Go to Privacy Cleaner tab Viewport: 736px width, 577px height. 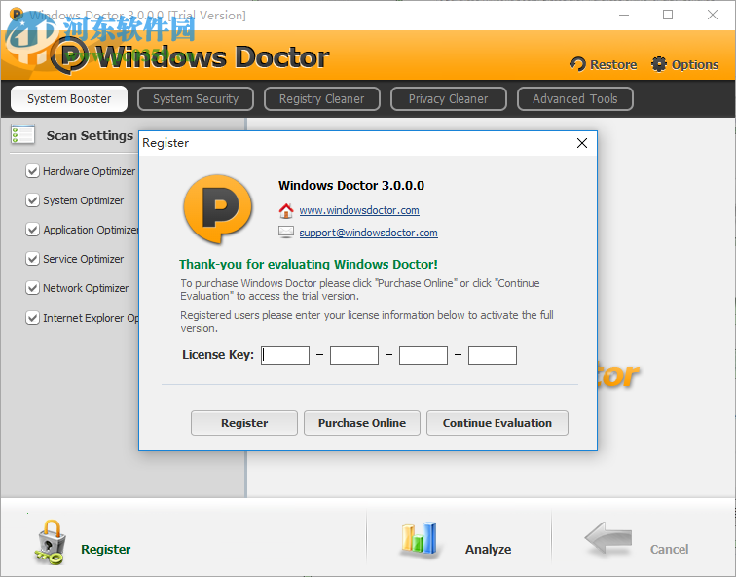[x=448, y=99]
